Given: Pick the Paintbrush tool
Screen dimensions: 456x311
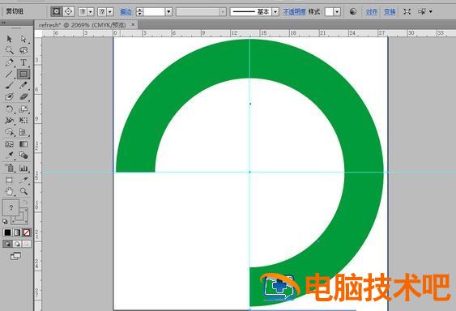Looking at the screenshot, I should pos(9,86).
